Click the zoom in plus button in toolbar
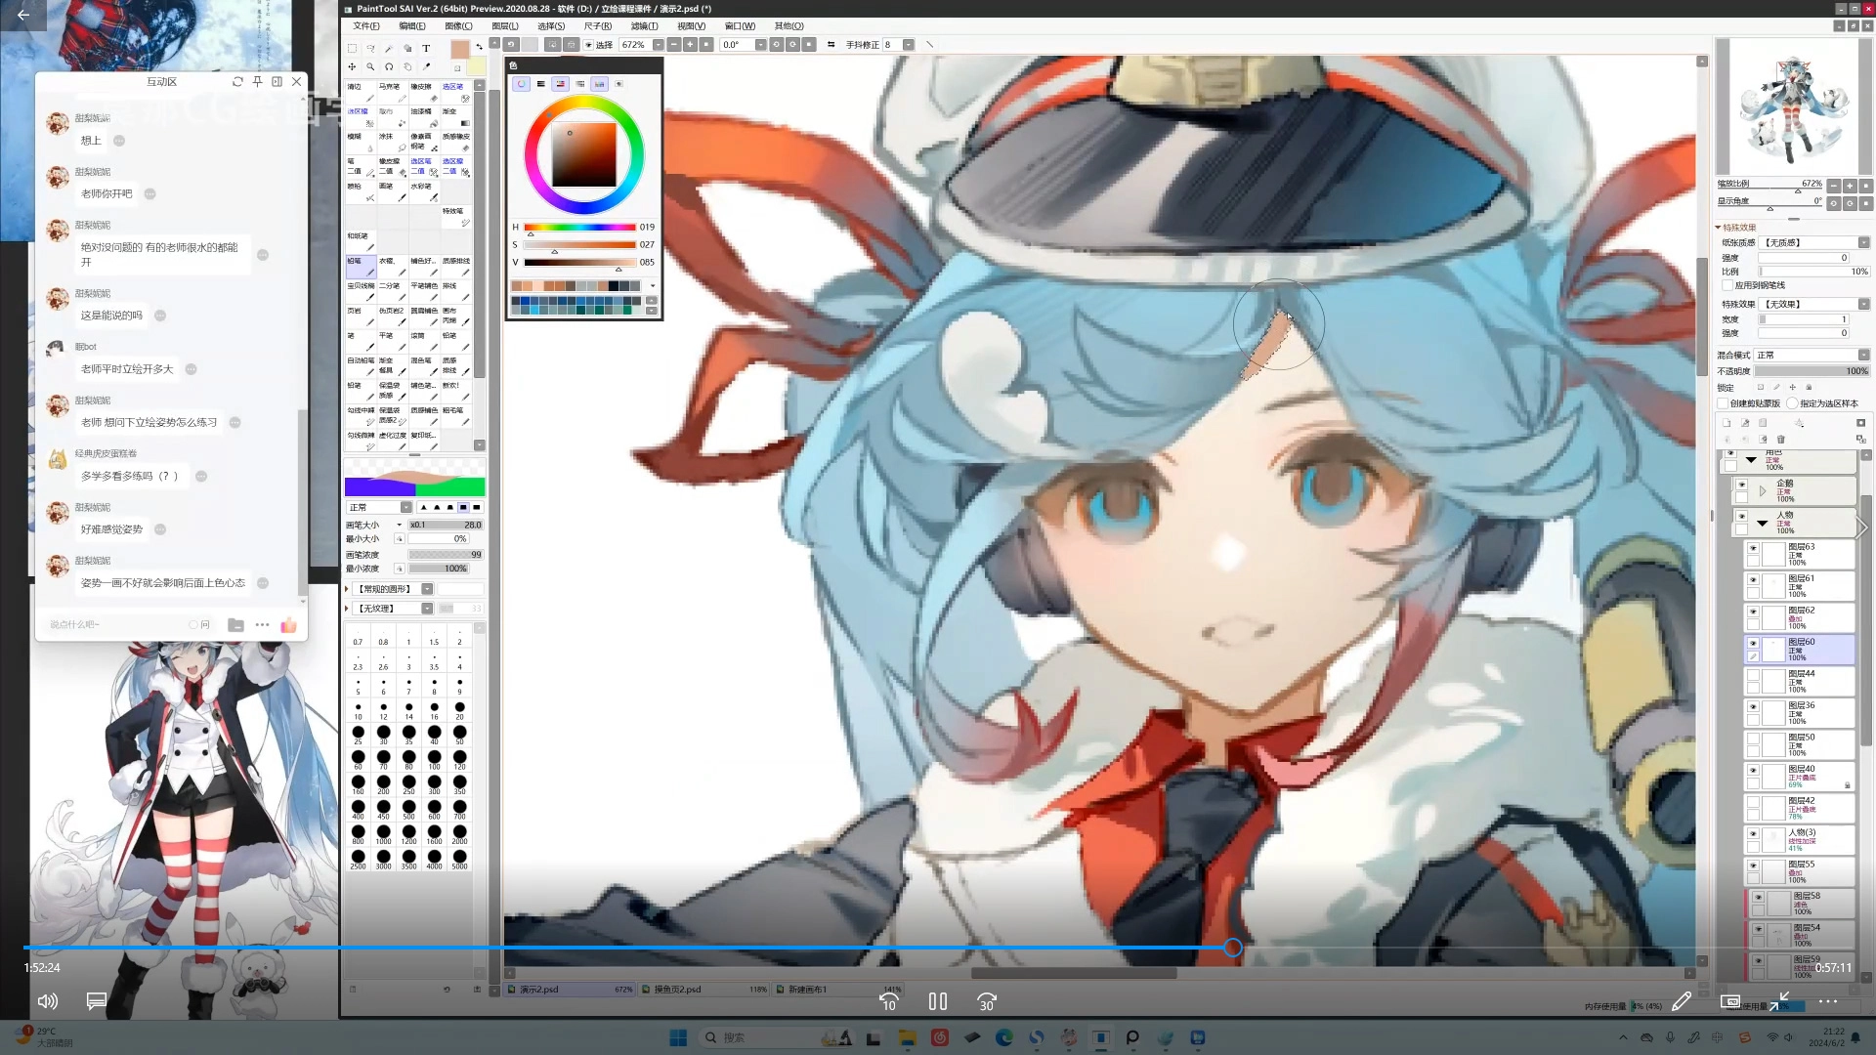Screen dimensions: 1876x1055 tap(690, 45)
